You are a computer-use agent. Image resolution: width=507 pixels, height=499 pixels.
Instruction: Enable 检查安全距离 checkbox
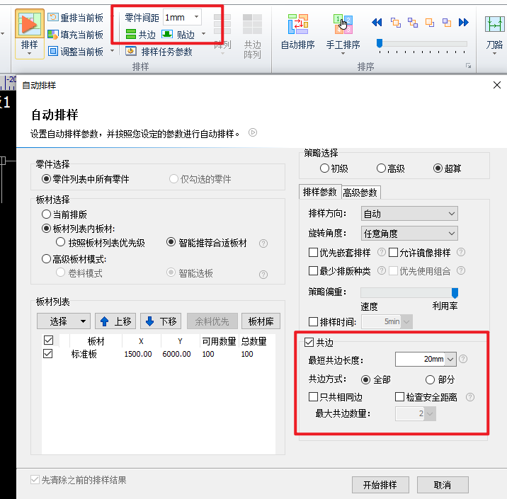(x=399, y=396)
